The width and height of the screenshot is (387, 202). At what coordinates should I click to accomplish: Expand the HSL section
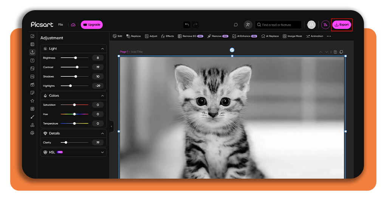click(102, 152)
